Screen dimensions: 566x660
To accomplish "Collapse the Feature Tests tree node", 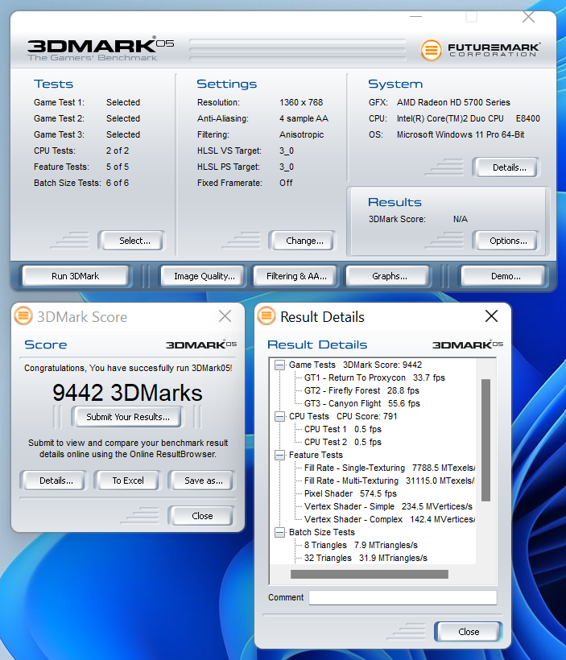I will 279,455.
